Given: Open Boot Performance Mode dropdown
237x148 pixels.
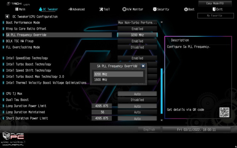Looking at the screenshot, I should point(137,23).
